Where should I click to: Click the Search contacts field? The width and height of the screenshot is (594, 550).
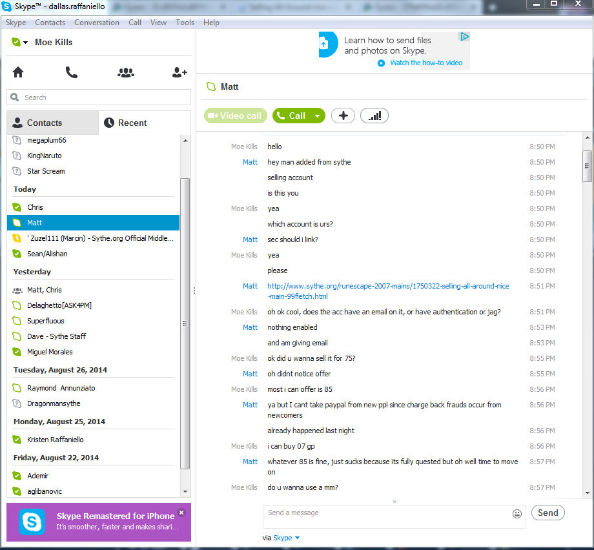pos(99,97)
